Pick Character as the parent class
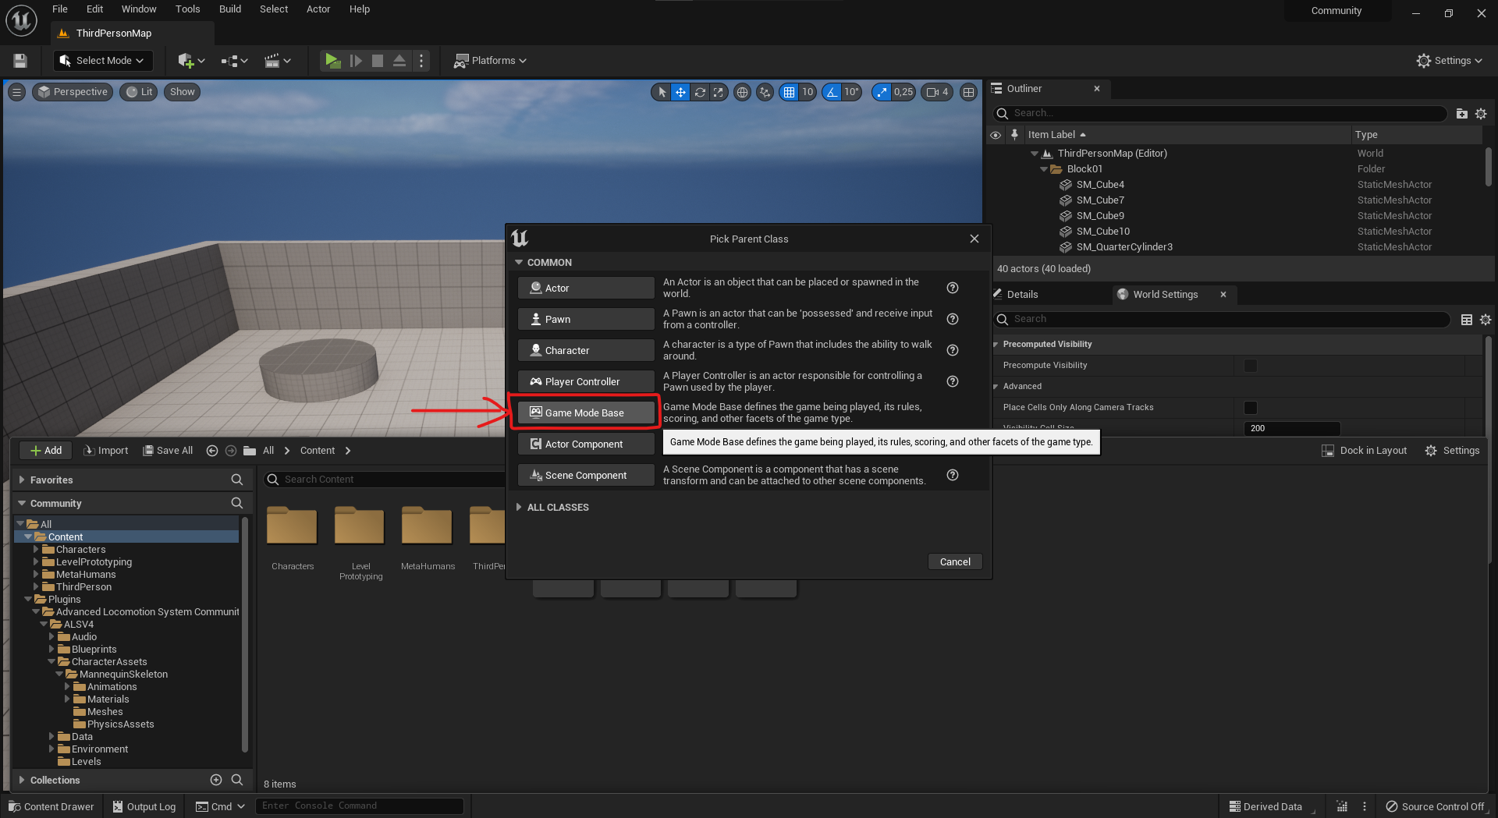Viewport: 1498px width, 818px height. (586, 350)
